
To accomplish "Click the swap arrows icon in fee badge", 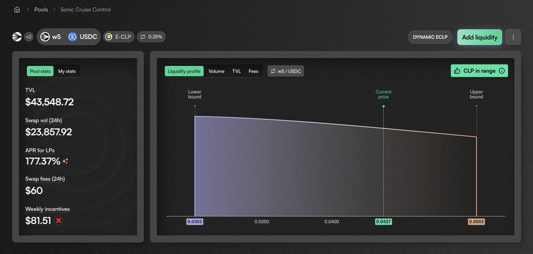I will coord(143,37).
